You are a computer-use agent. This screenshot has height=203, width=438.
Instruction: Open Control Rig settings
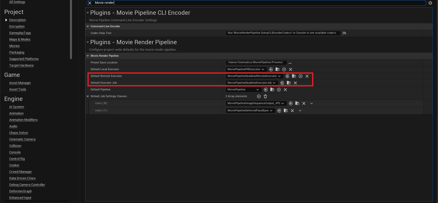[x=17, y=159]
